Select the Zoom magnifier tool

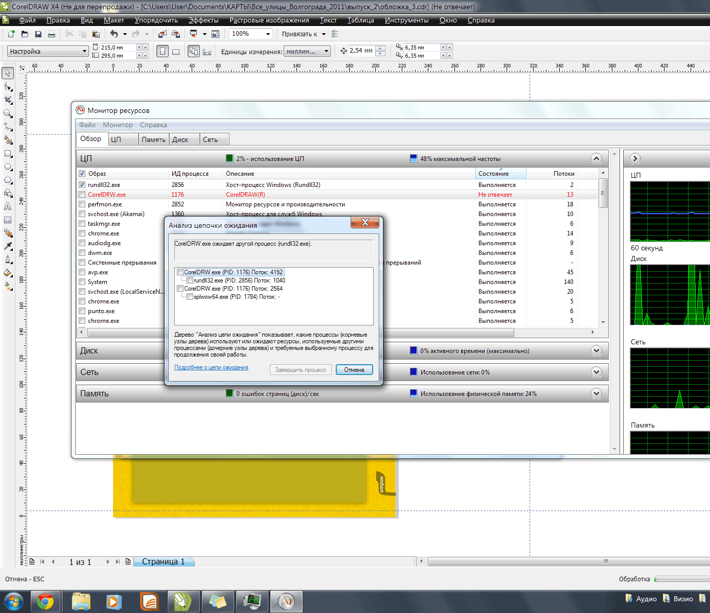[8, 113]
